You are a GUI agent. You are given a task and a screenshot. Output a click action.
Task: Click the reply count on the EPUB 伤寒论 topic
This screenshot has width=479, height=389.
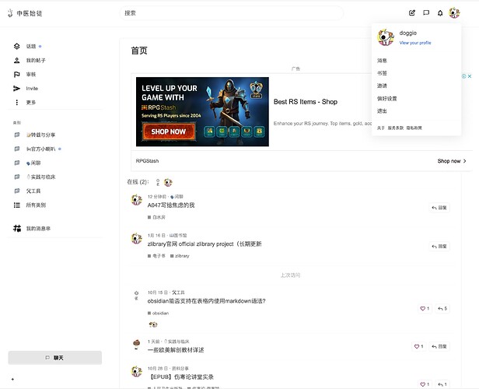click(442, 384)
